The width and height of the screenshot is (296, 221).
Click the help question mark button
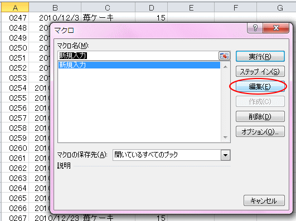point(255,28)
